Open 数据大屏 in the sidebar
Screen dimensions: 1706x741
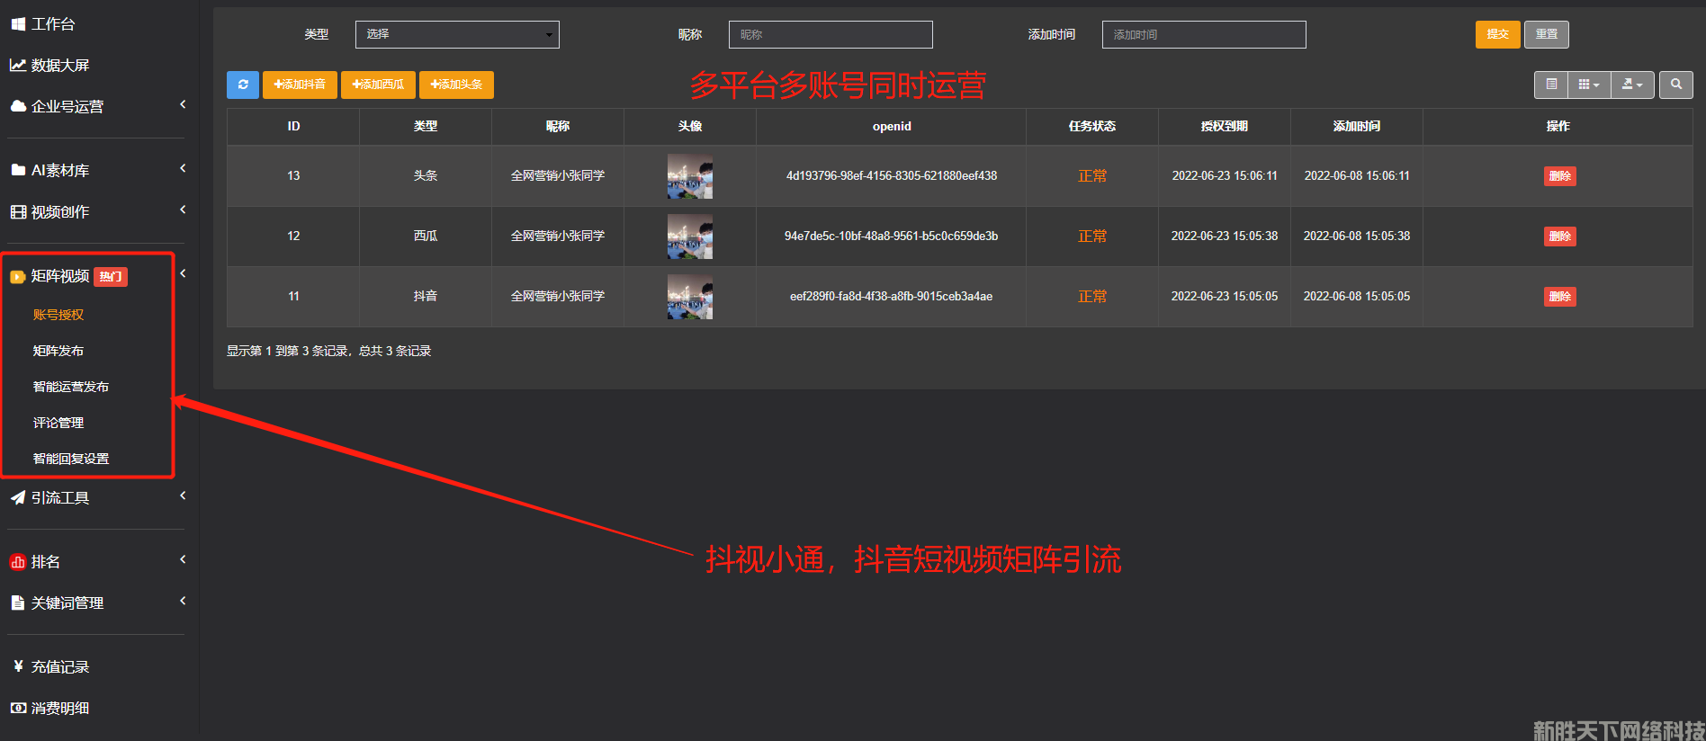point(59,66)
